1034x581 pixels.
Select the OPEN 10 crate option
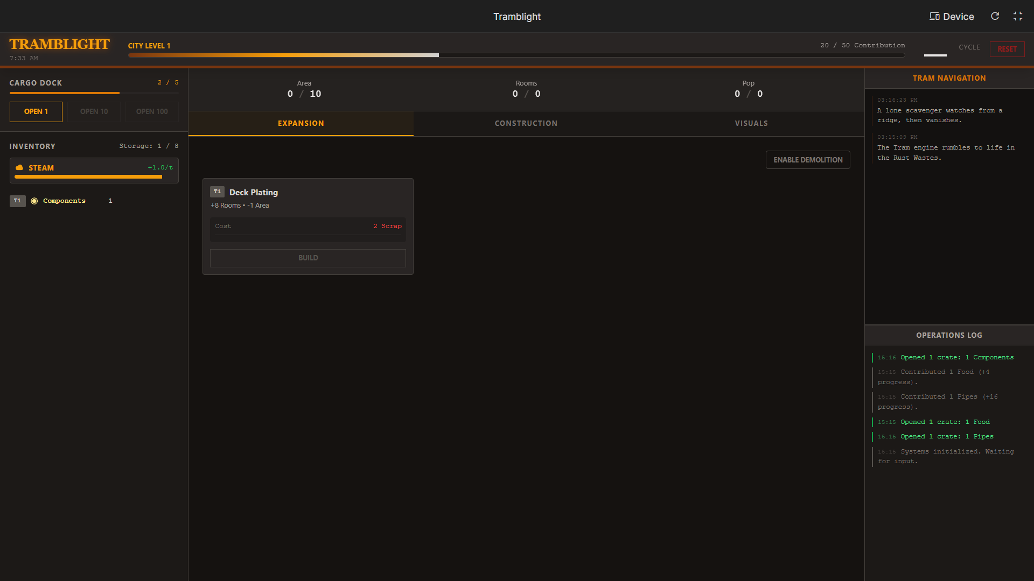tap(94, 111)
